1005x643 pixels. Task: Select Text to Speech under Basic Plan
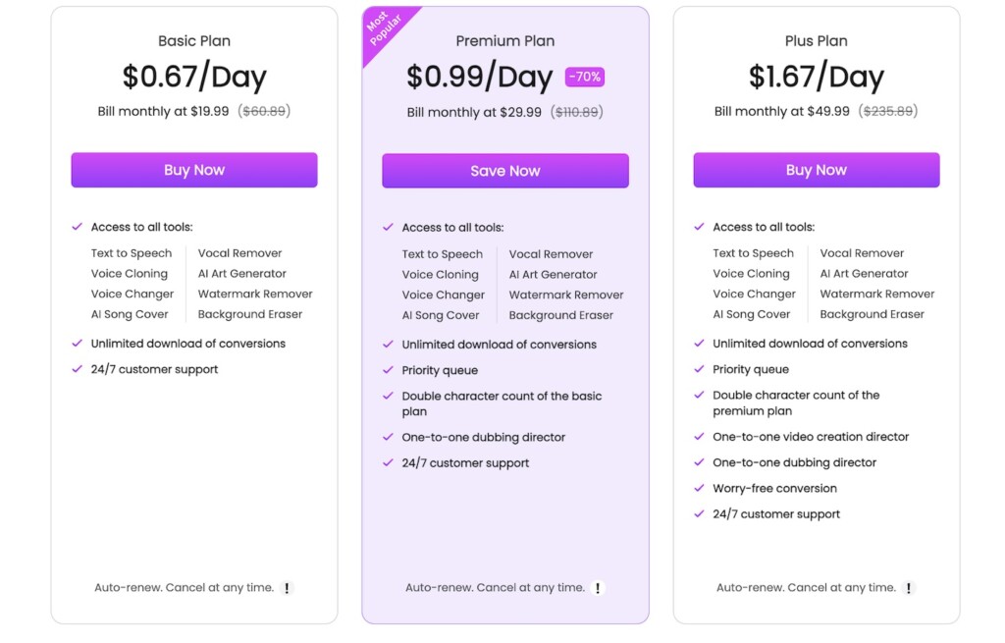point(132,253)
